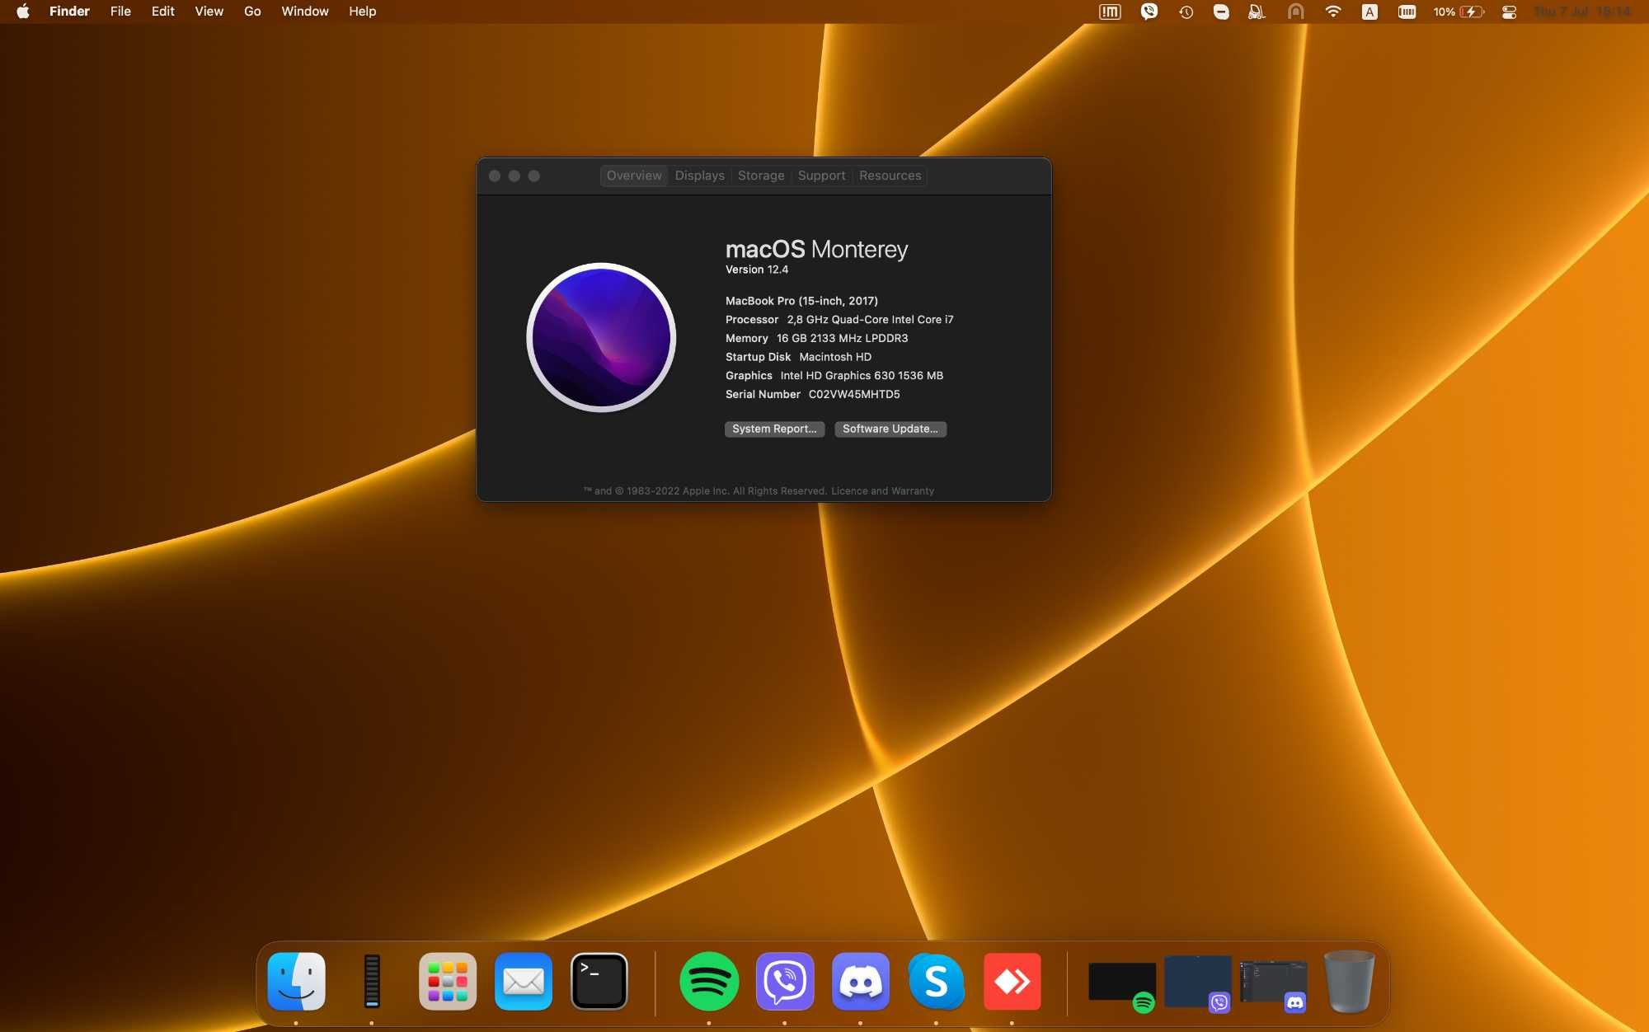The width and height of the screenshot is (1649, 1032).
Task: Open the input source 'A' menu
Action: (x=1369, y=12)
